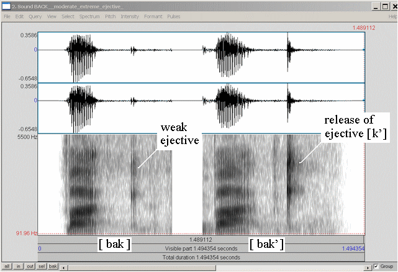The height and width of the screenshot is (272, 398).
Task: Open the Edit menu
Action: click(x=20, y=16)
